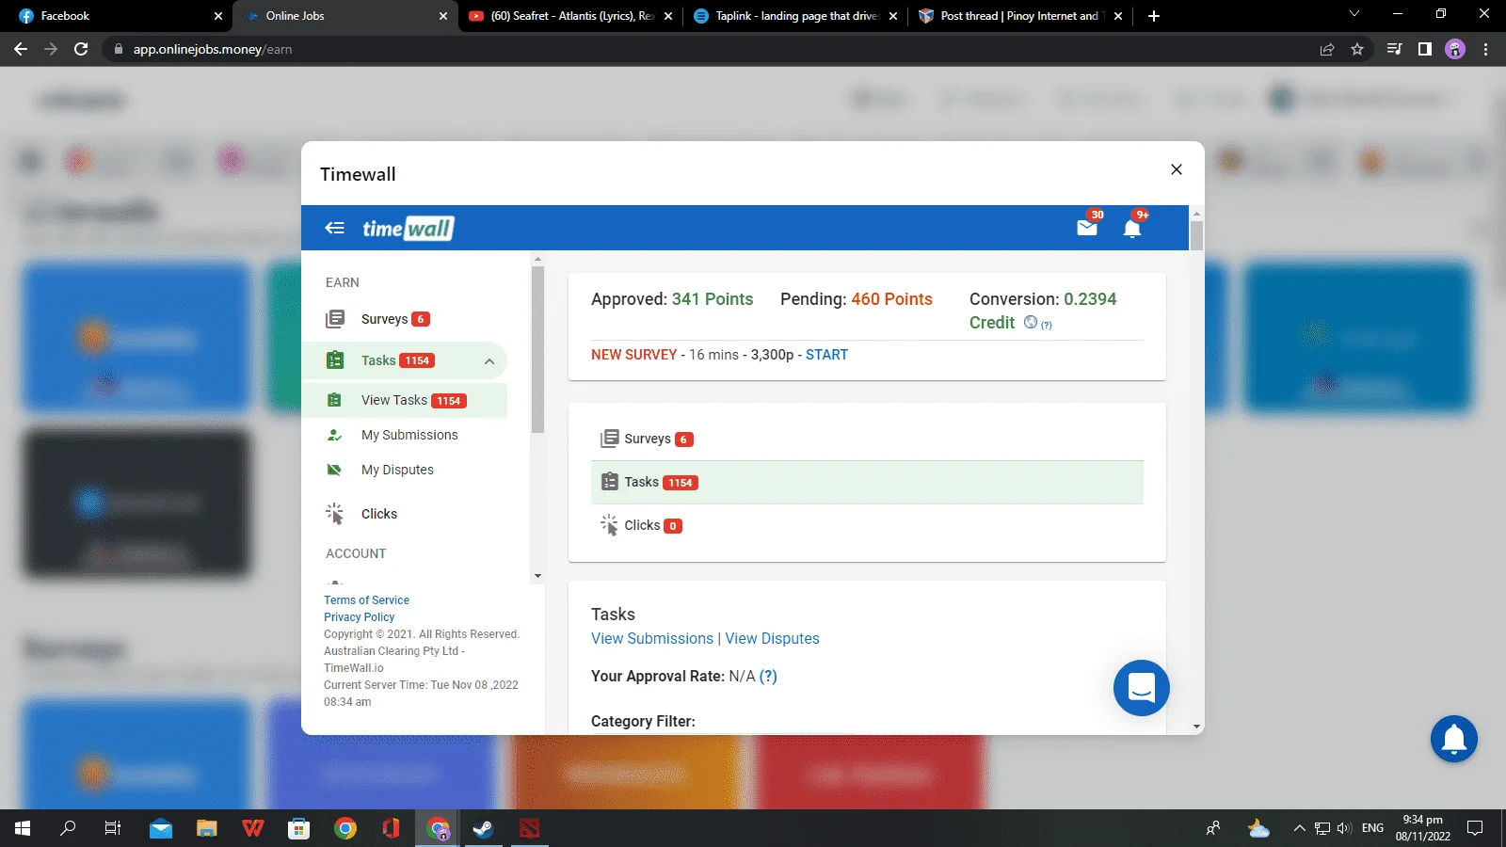This screenshot has height=847, width=1506.
Task: Open the tab search dropdown arrow
Action: point(1354,14)
